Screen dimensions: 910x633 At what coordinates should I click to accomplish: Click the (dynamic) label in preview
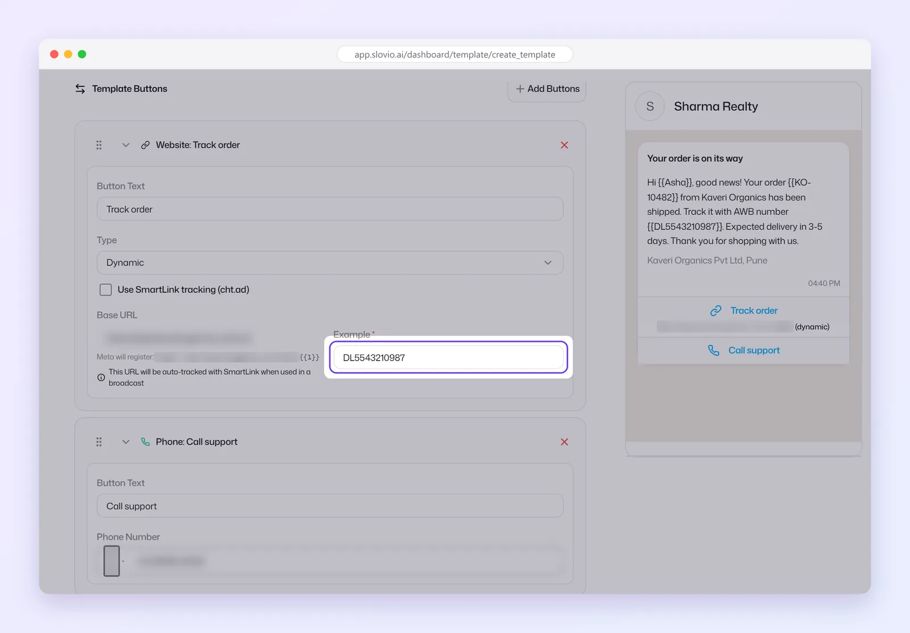point(812,327)
